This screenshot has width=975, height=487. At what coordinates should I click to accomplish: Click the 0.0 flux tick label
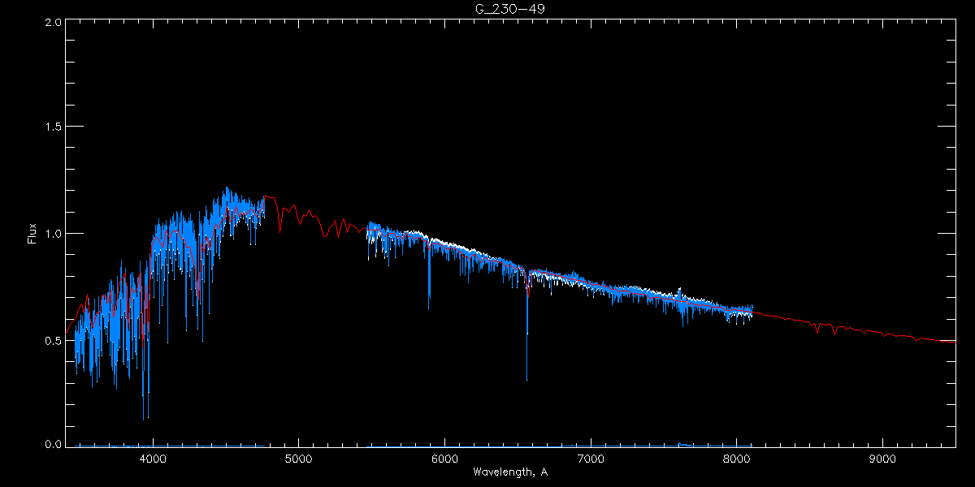point(53,445)
